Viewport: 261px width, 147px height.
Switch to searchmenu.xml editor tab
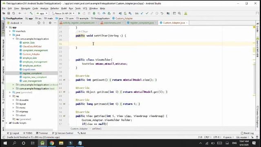(x=112, y=23)
